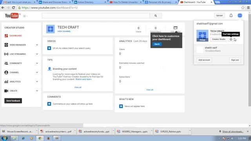
Task: Open the dropdown arrow on the activedirectoryintervi pdf download
Action: (75, 131)
